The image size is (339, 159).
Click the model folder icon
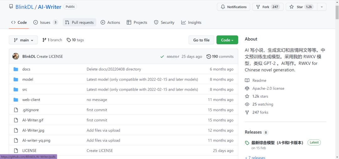tap(16, 79)
